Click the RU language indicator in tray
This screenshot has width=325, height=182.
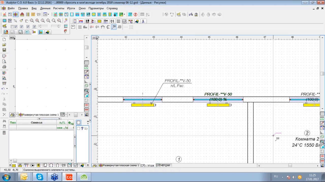[276, 176]
